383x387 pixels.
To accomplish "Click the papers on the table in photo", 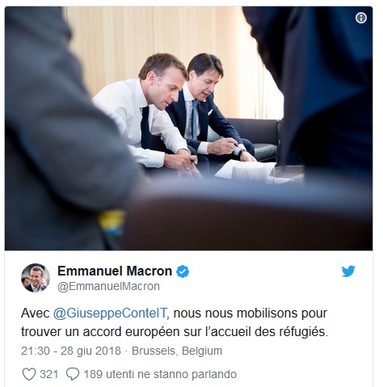I will click(x=245, y=171).
